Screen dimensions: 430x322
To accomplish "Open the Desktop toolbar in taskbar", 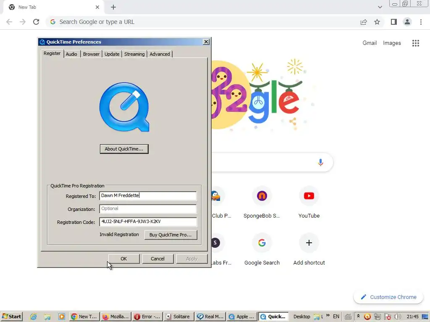I will coord(302,317).
